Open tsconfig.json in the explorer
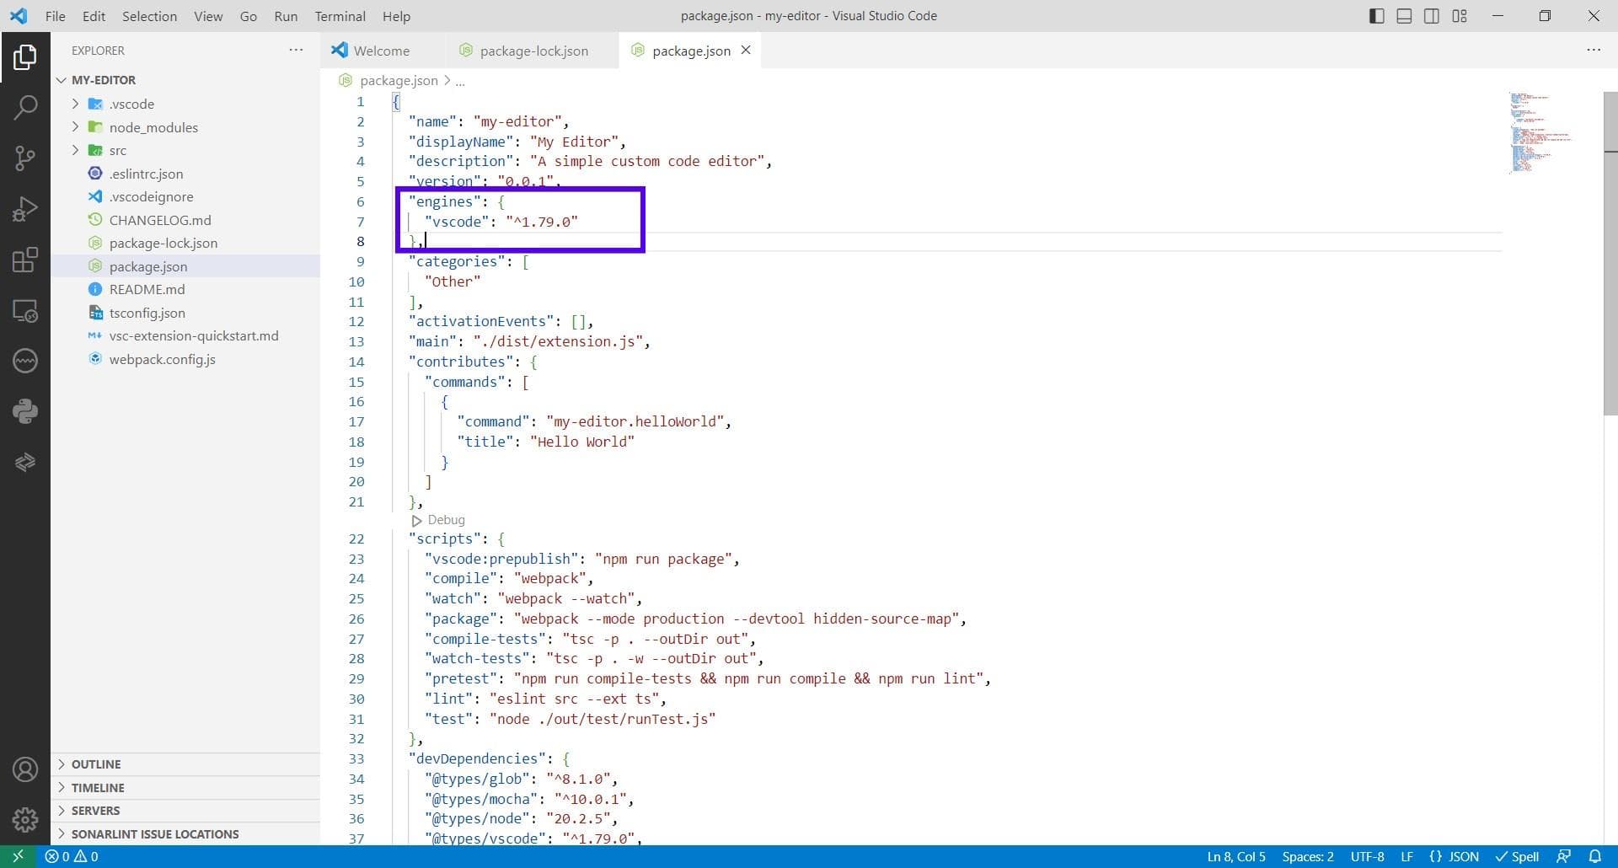1618x868 pixels. click(x=147, y=313)
